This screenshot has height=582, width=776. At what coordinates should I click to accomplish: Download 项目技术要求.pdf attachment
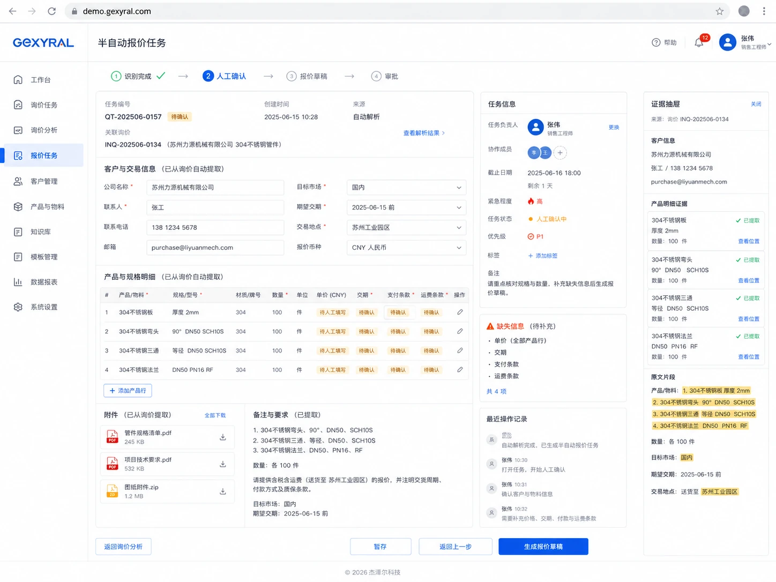coord(223,464)
